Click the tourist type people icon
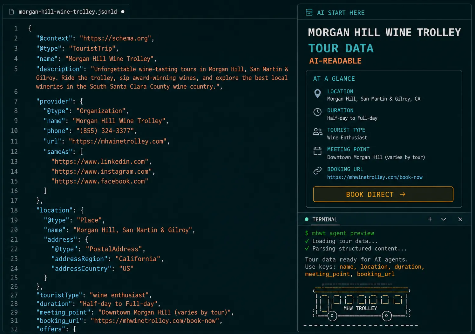Image resolution: width=475 pixels, height=334 pixels. coord(317,131)
